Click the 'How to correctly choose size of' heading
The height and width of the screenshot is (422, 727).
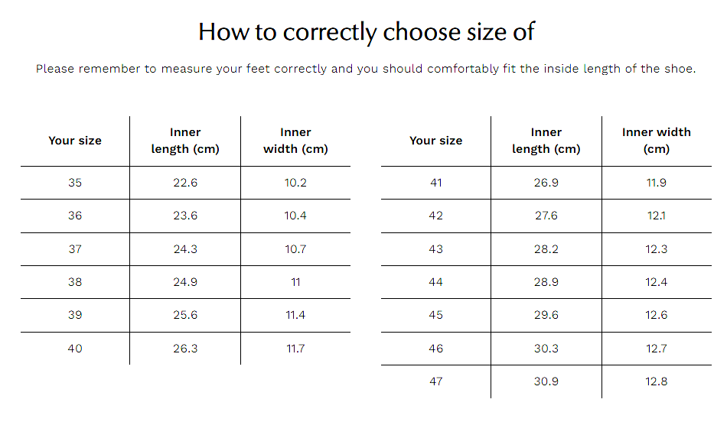point(367,32)
